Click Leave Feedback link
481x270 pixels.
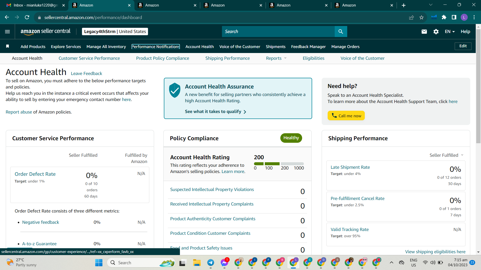click(x=86, y=73)
